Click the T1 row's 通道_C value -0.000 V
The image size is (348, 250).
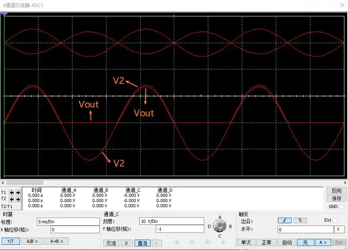[x=132, y=195]
